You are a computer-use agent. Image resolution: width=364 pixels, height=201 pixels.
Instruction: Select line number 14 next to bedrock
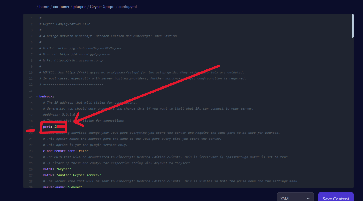click(31, 96)
